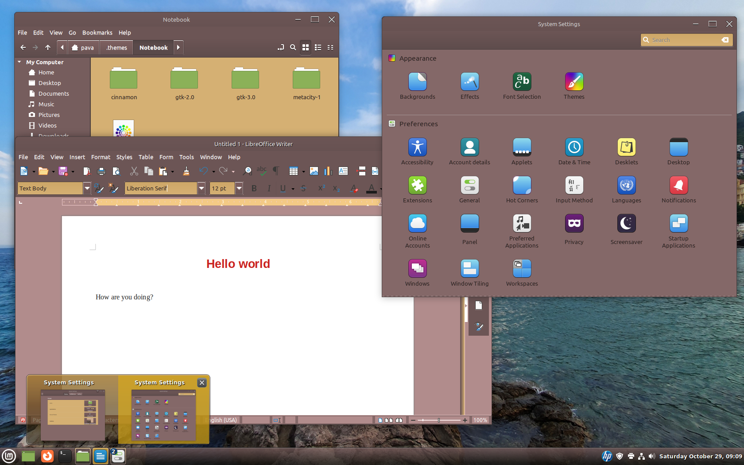Click Insert Chart icon in Writer
The width and height of the screenshot is (744, 465).
(328, 171)
